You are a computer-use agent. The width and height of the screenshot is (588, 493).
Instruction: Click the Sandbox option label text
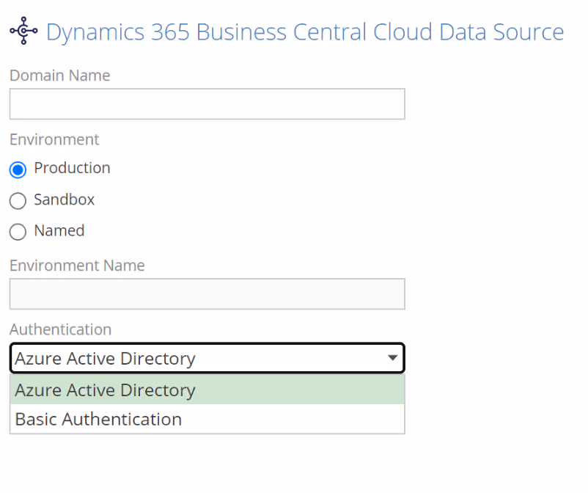point(64,200)
